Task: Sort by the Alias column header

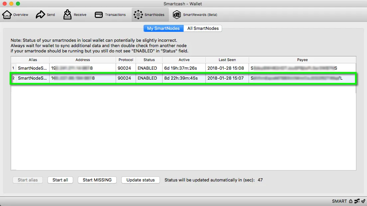Action: tap(33, 60)
